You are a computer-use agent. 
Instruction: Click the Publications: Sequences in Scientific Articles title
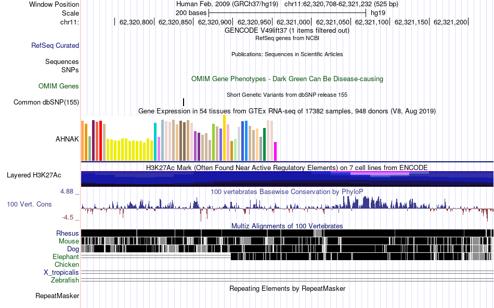click(287, 54)
